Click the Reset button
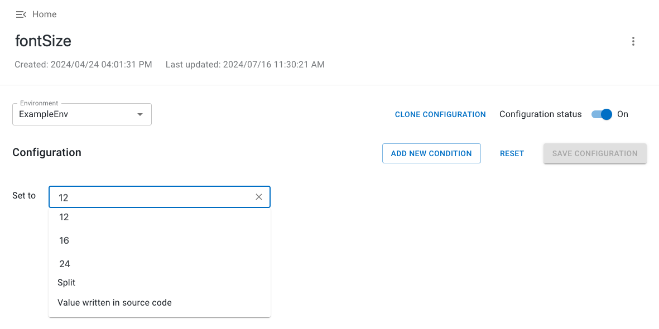This screenshot has height=329, width=659. click(512, 153)
